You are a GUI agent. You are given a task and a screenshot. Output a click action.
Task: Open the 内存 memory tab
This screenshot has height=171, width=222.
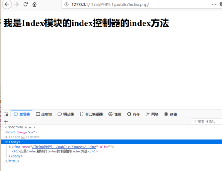tap(133, 114)
